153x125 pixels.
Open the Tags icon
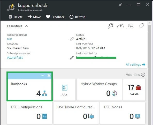click(x=141, y=26)
